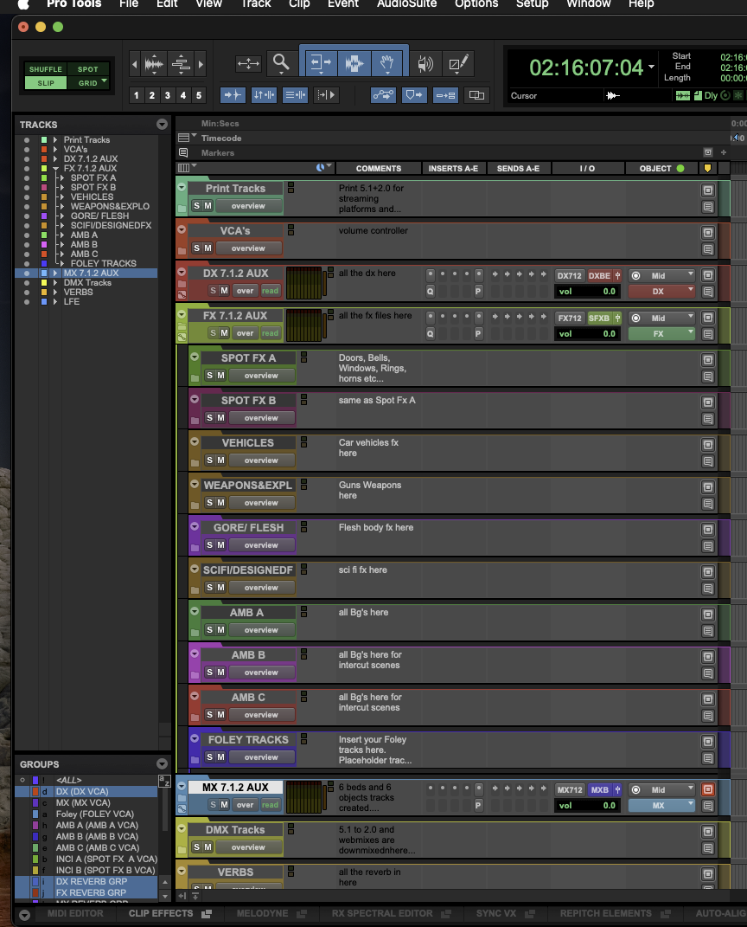Click color swatch beside VEHICLES in track list

tap(44, 196)
